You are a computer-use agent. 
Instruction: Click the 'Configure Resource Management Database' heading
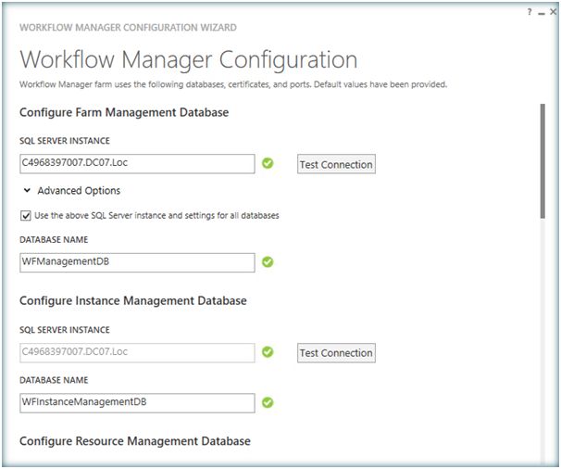click(x=134, y=441)
